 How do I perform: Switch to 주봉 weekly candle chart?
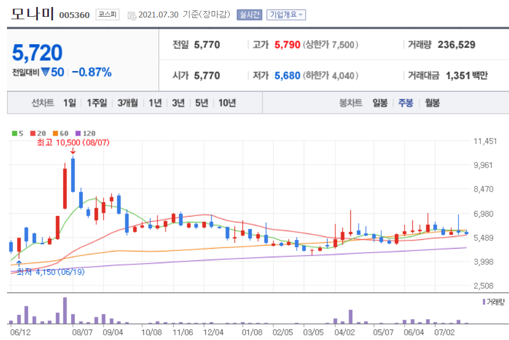point(406,103)
